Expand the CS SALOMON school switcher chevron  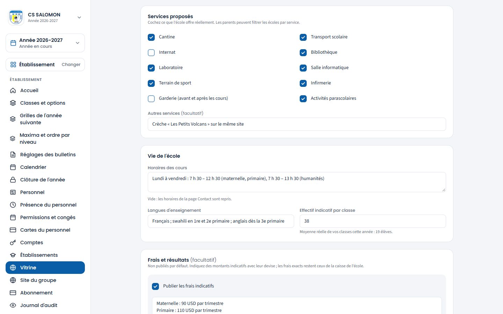pos(79,17)
